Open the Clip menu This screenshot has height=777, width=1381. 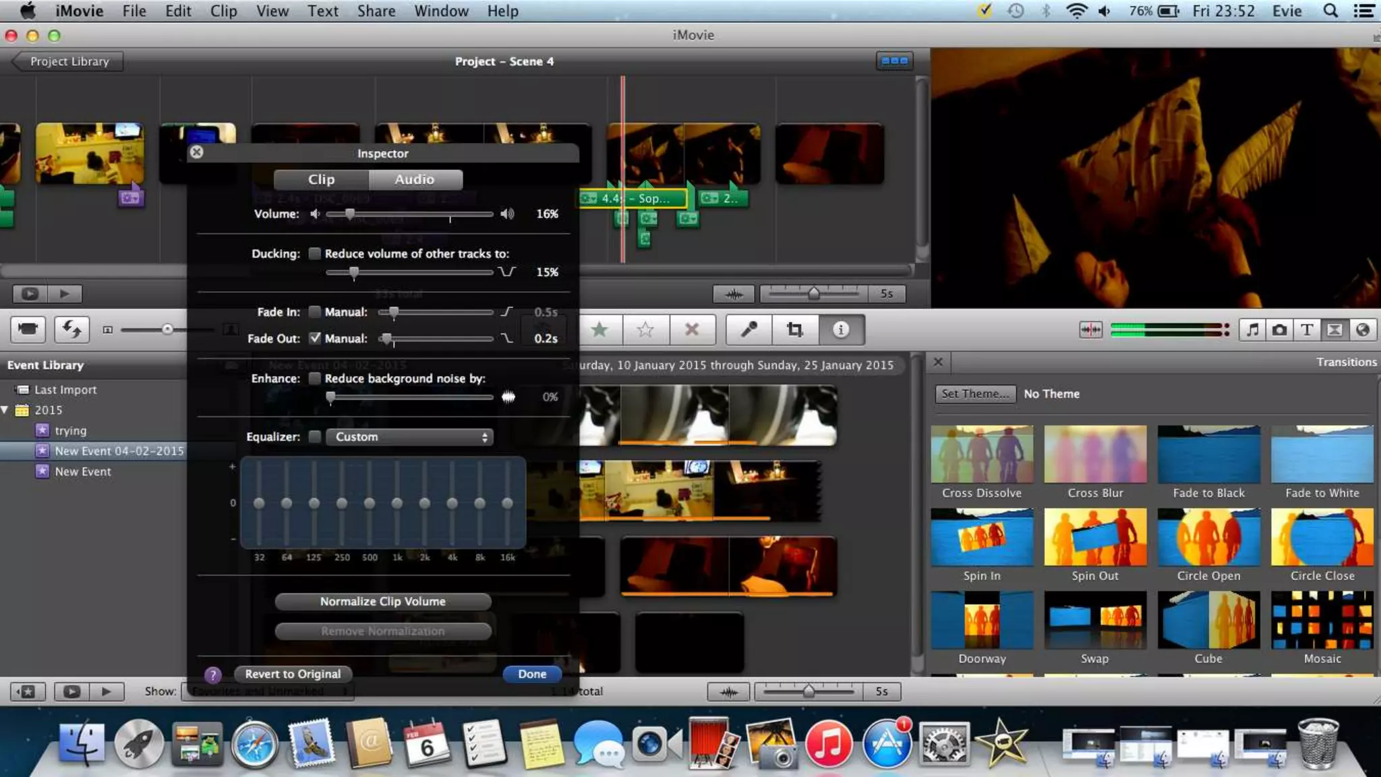tap(223, 11)
